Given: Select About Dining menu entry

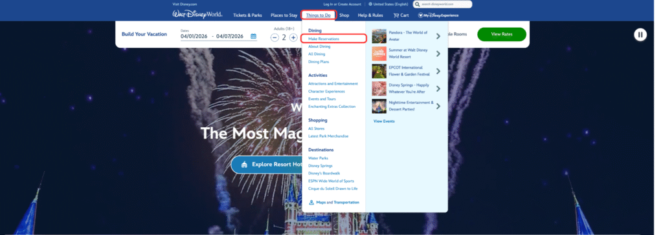Looking at the screenshot, I should tap(319, 46).
